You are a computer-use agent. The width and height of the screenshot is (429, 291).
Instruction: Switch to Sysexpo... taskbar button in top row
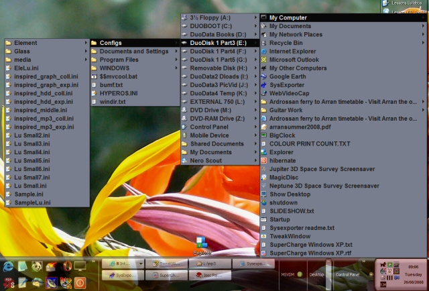253,264
